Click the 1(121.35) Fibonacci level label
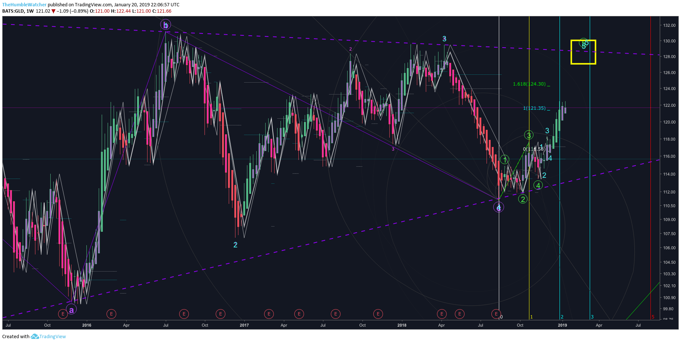Screen dimensions: 681x343 pos(534,108)
